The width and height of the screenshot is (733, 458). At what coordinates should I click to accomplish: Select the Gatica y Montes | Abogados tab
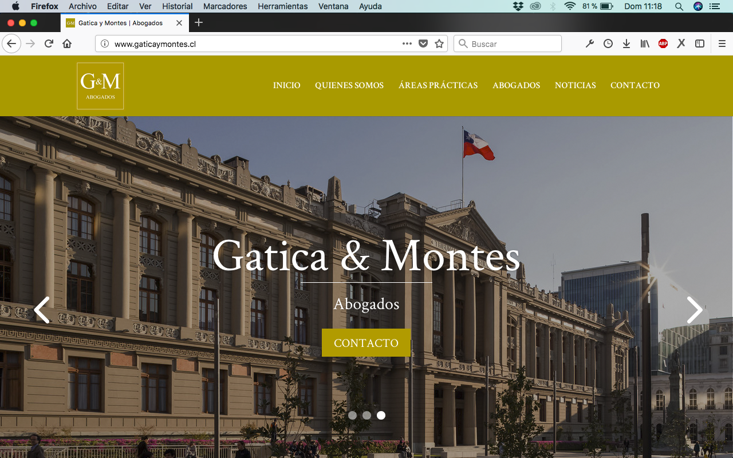[x=124, y=23]
